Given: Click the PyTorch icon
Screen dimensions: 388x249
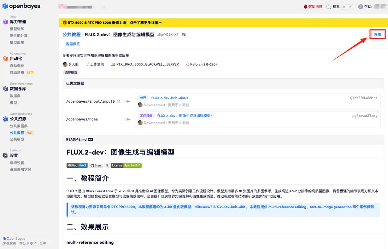Looking at the screenshot, I should pos(188,64).
